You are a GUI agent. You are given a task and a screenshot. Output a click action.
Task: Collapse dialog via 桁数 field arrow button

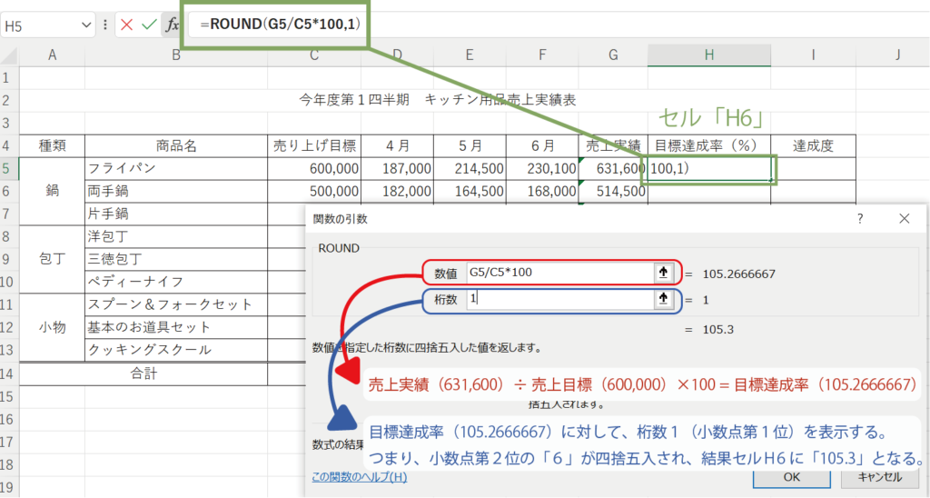pos(662,299)
